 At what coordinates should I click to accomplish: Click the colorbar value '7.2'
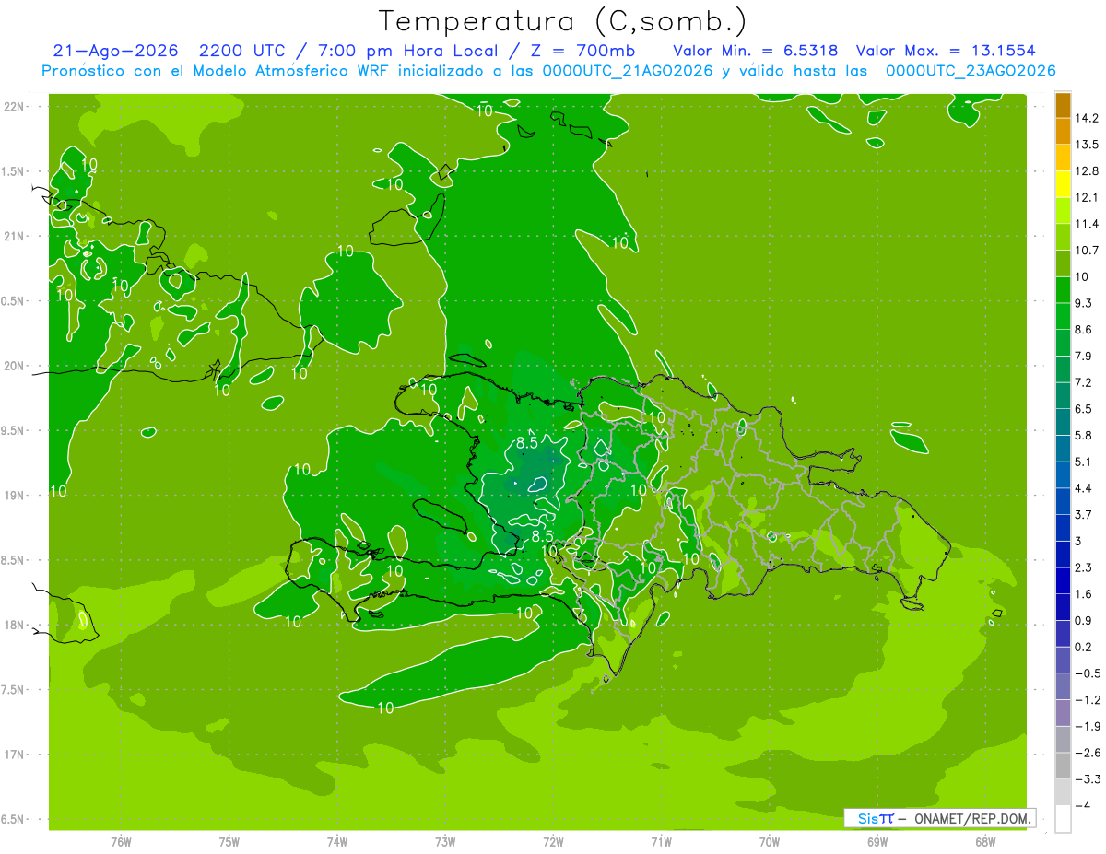pos(1084,382)
